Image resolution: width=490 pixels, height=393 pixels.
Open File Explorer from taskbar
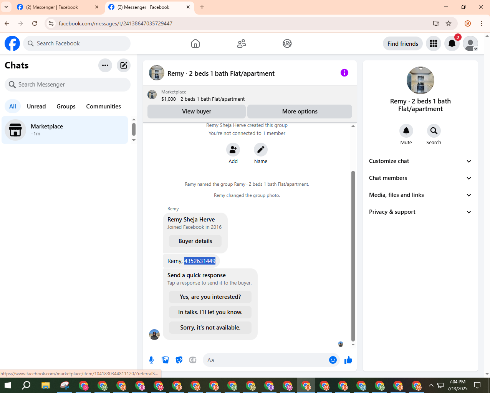pyautogui.click(x=46, y=385)
